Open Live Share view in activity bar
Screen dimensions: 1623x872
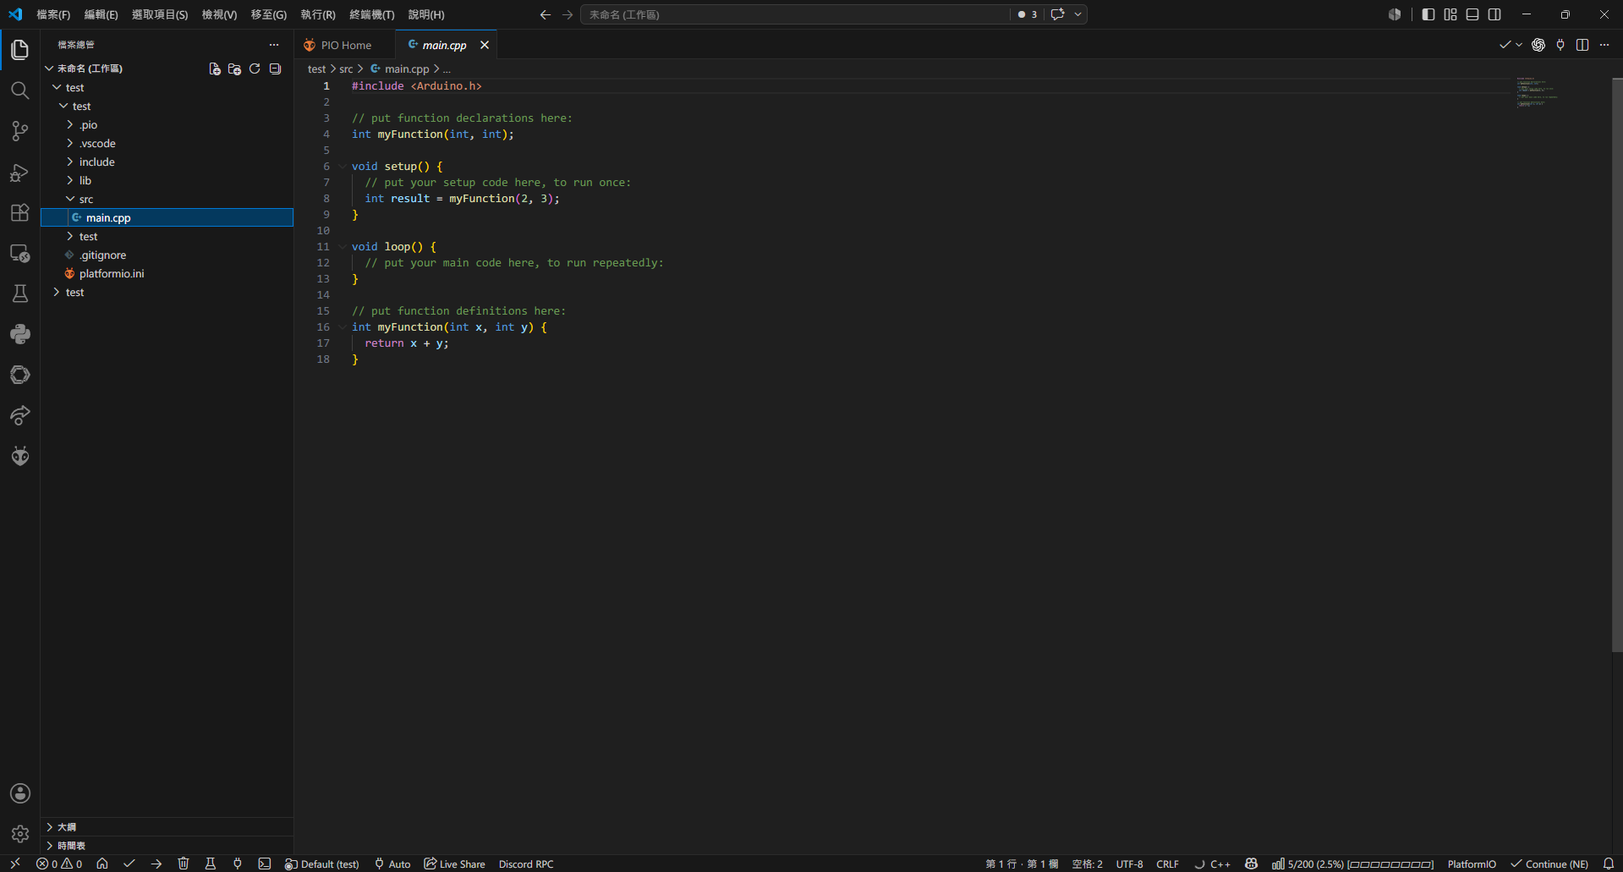coord(19,415)
